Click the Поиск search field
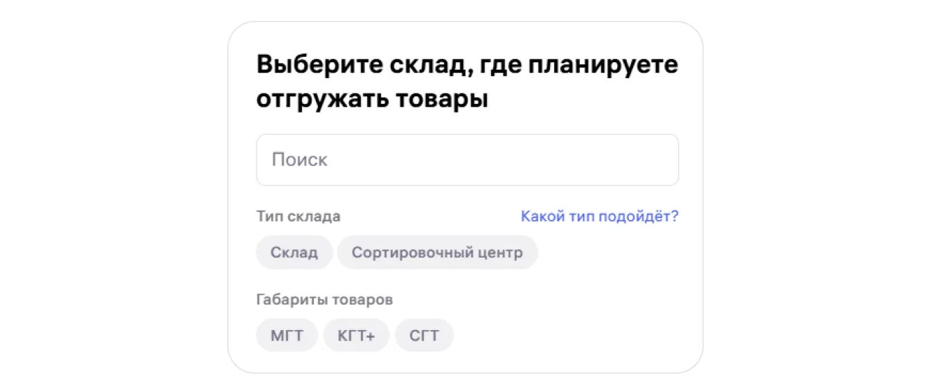Image resolution: width=931 pixels, height=389 pixels. point(467,160)
